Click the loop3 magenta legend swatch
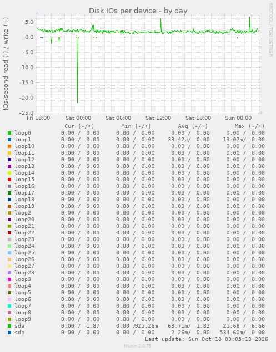Screen dimensions: 276x352 [x=9, y=279]
